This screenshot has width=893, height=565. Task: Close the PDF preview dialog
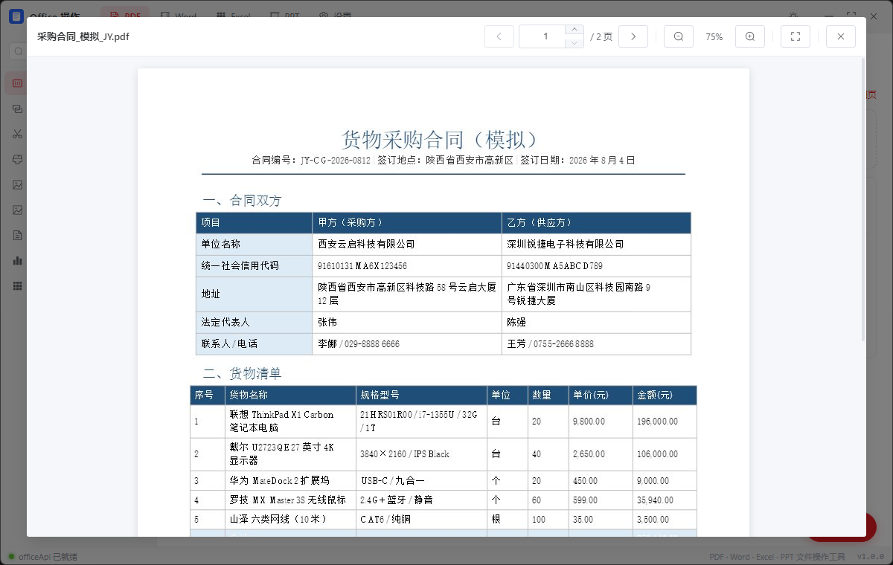(x=841, y=36)
